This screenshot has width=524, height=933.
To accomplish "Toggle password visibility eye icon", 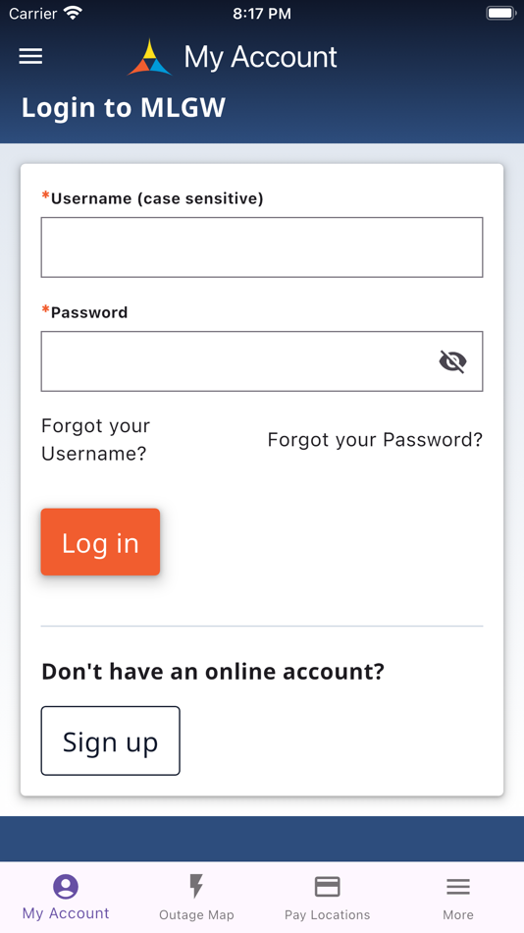I will pyautogui.click(x=452, y=361).
